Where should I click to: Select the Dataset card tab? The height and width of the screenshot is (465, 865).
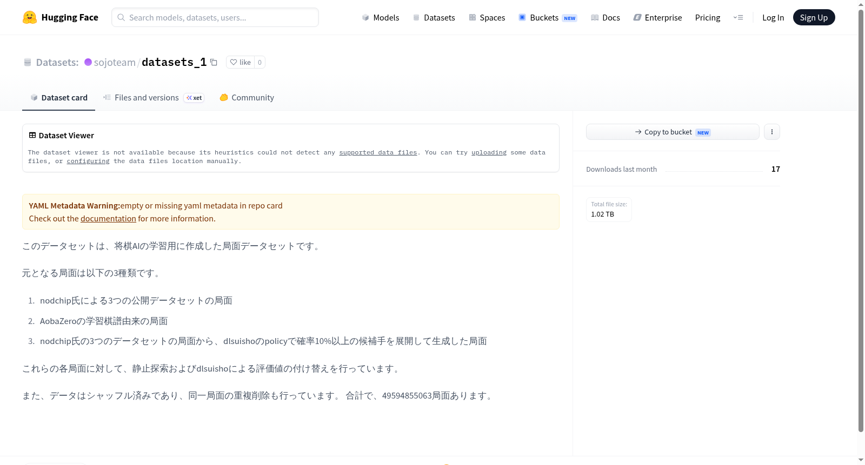click(58, 97)
